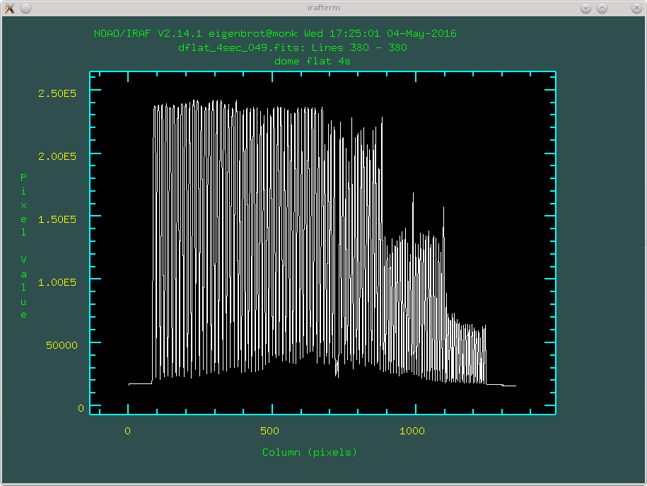Maximize the irafterm window

click(602, 8)
